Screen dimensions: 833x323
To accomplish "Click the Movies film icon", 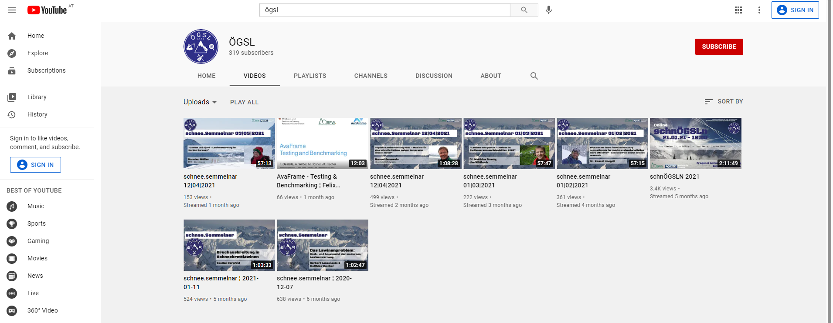I will tap(12, 258).
